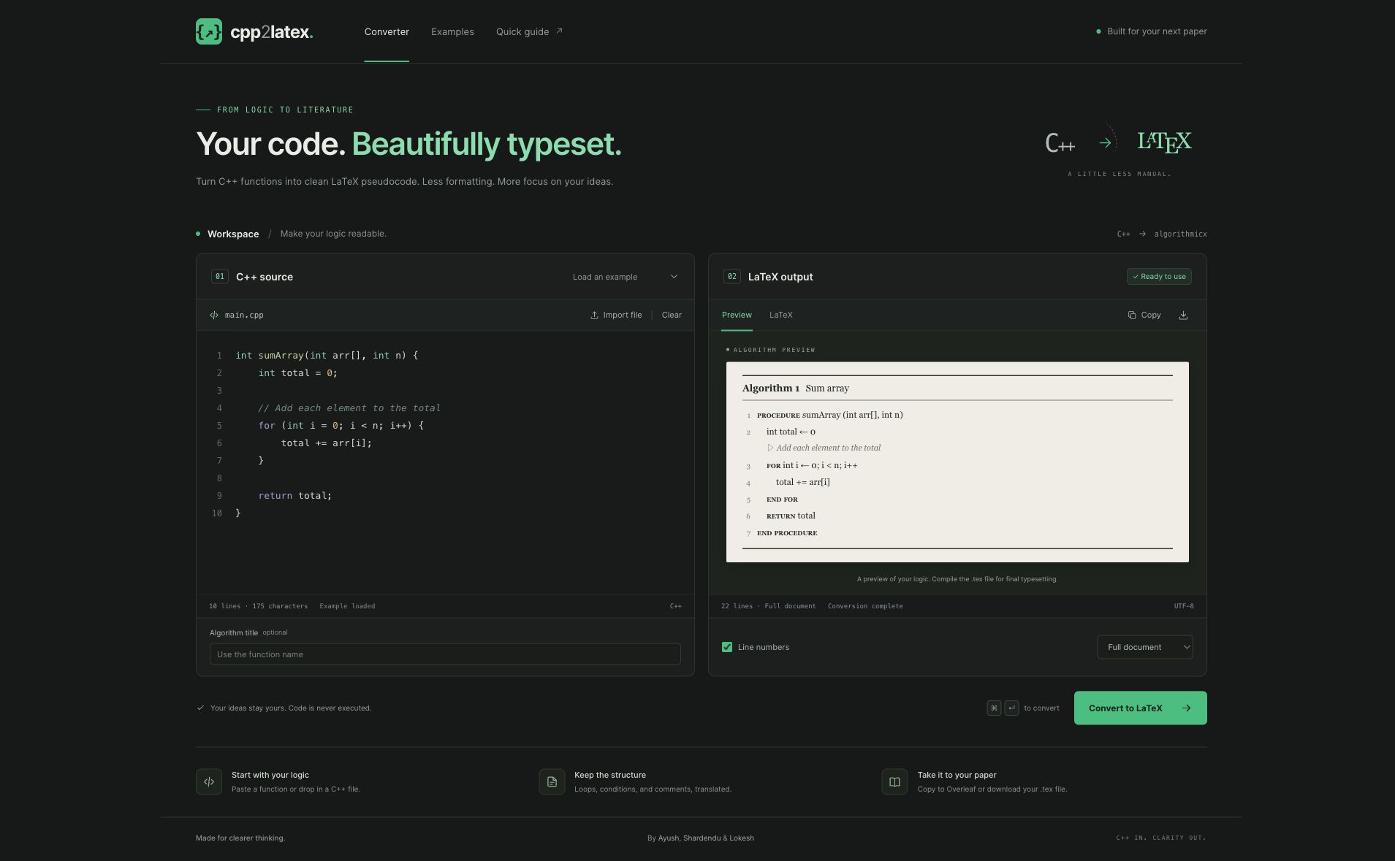
Task: Click the 'total += arr[i];' source line
Action: click(x=326, y=443)
